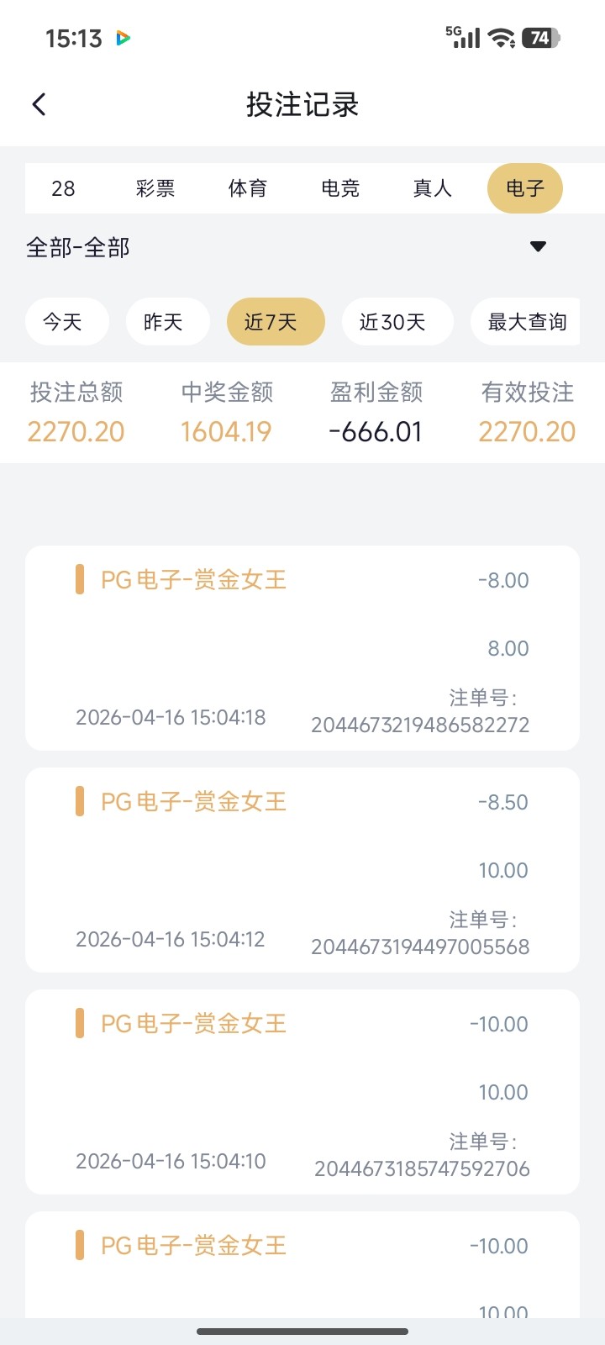Open the 全部-全部 game filter selector
Viewport: 605px width, 1345px height.
78,247
